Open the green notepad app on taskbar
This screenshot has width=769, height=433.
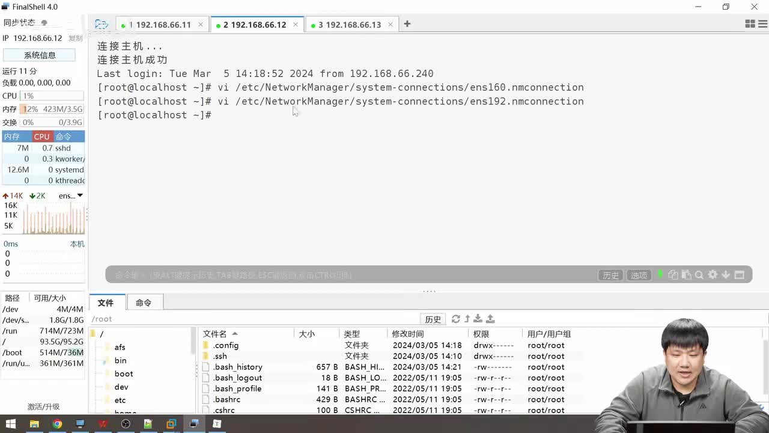coord(148,424)
